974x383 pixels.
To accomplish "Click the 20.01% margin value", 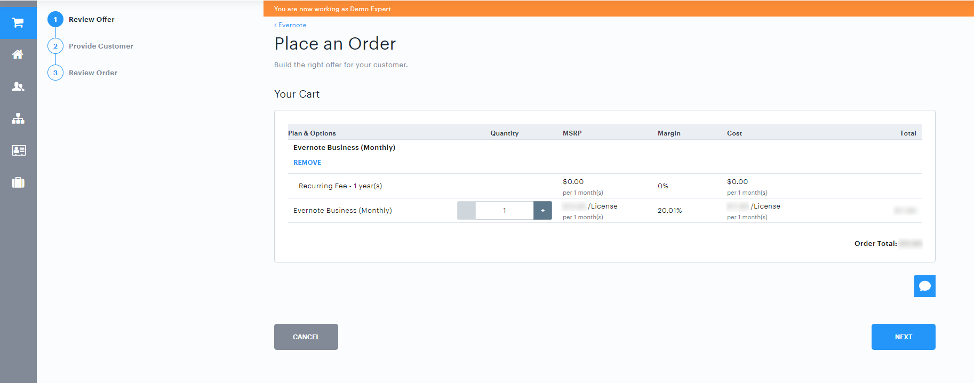I will (x=670, y=211).
